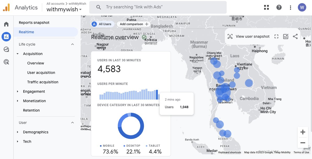This screenshot has height=159, width=312.
Task: Select the Reports bar chart icon
Action: pos(6,37)
